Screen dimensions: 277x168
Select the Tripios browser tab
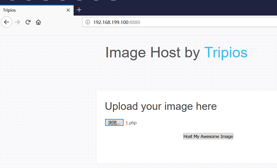tap(37, 10)
